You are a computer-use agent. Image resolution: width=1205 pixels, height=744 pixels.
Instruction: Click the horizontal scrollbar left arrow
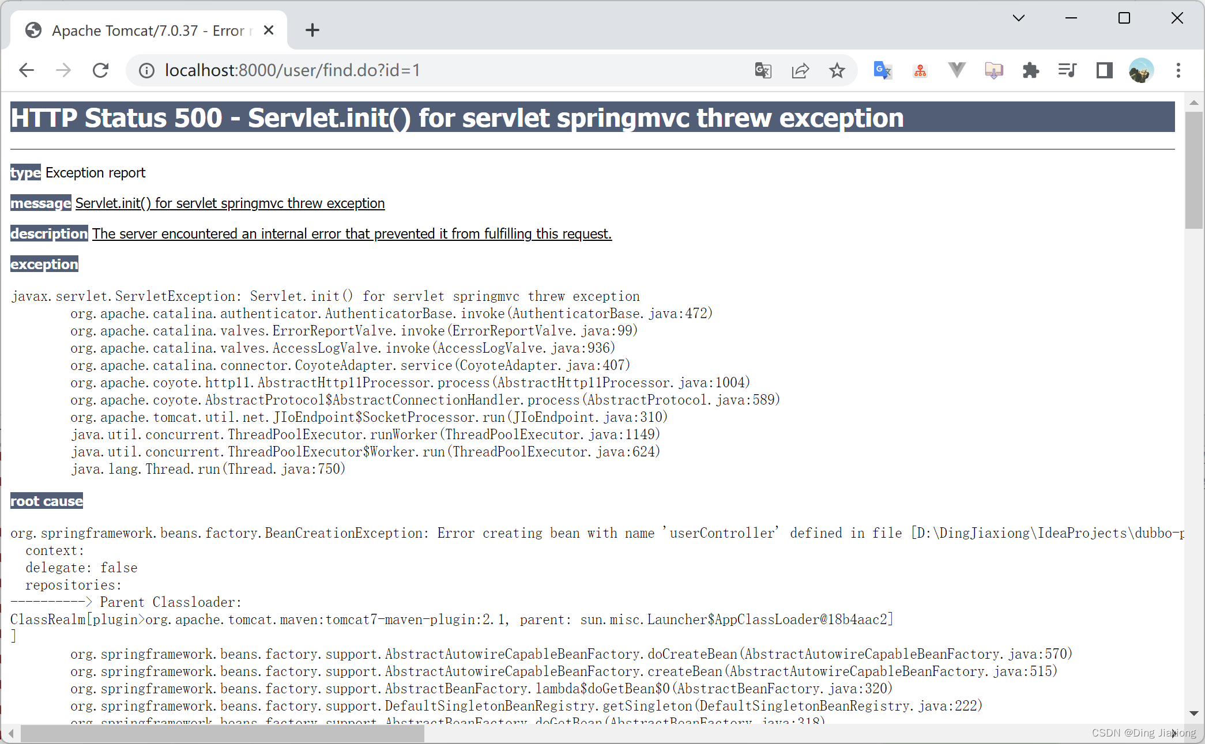(10, 734)
